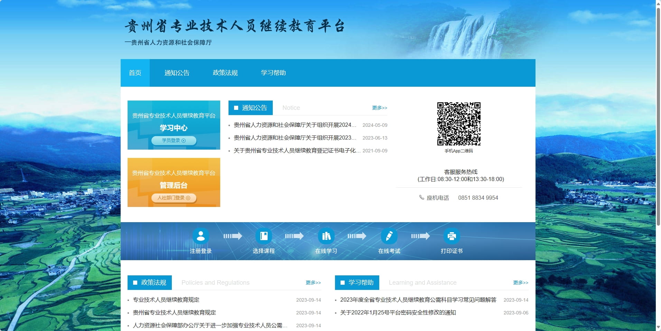661x331 pixels.
Task: Select the 通知公告 section header tab
Action: (251, 108)
